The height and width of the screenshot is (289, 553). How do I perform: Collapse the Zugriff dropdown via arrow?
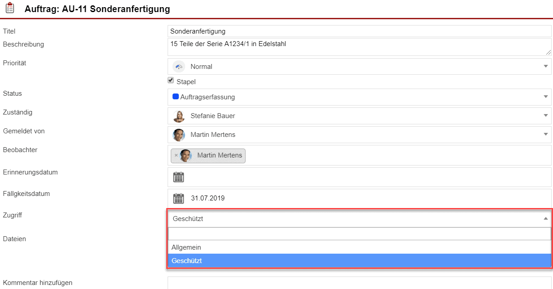pyautogui.click(x=545, y=219)
